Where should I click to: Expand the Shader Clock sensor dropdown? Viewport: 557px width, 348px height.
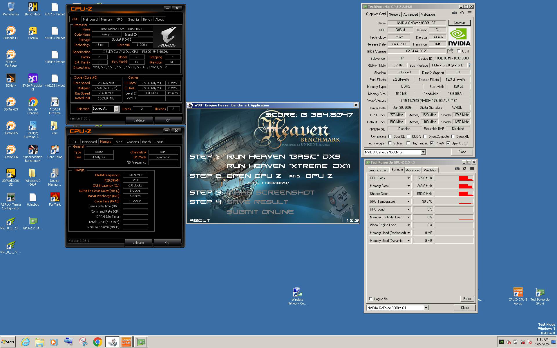click(408, 194)
